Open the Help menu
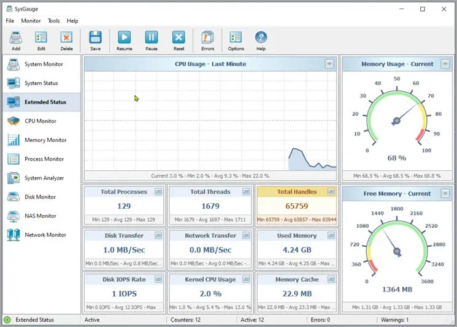Image resolution: width=457 pixels, height=327 pixels. point(72,21)
